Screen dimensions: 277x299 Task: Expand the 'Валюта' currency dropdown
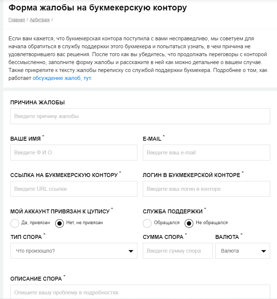[x=243, y=251]
